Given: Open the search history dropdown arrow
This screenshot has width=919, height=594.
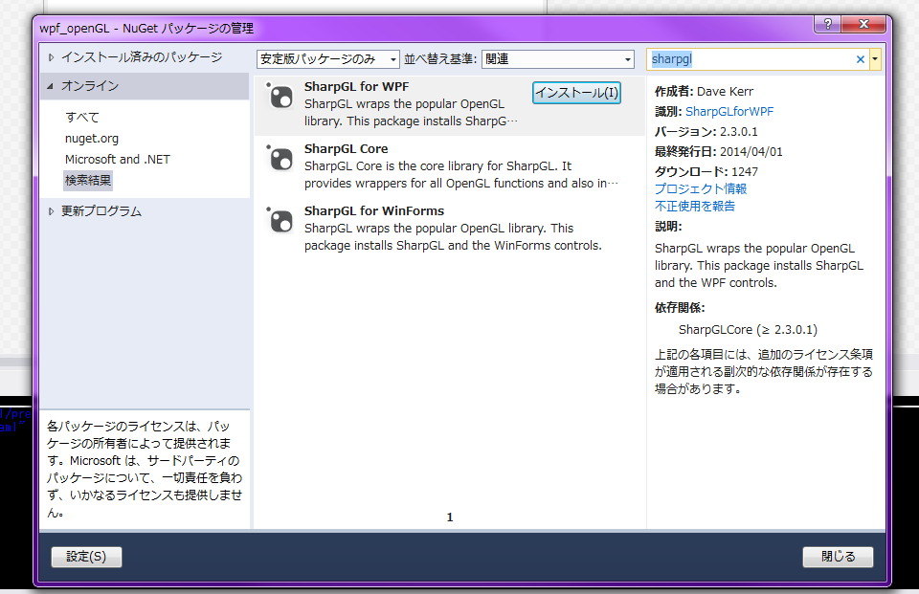Looking at the screenshot, I should (x=874, y=58).
